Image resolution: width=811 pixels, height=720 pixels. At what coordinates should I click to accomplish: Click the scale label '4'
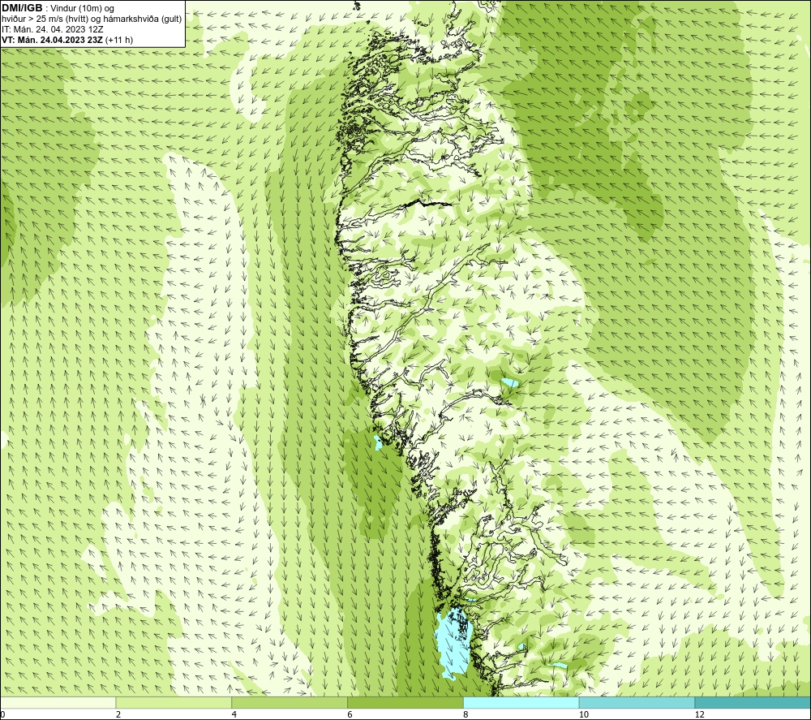point(234,714)
